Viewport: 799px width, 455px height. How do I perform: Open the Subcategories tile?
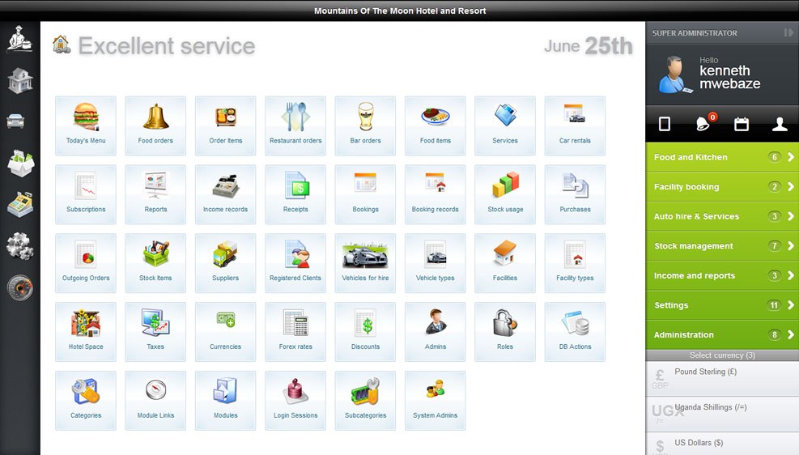[x=365, y=401]
